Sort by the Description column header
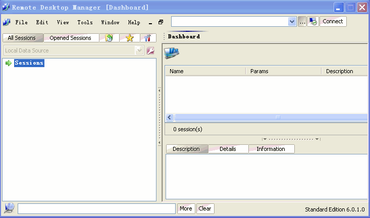The image size is (370, 218). 345,71
